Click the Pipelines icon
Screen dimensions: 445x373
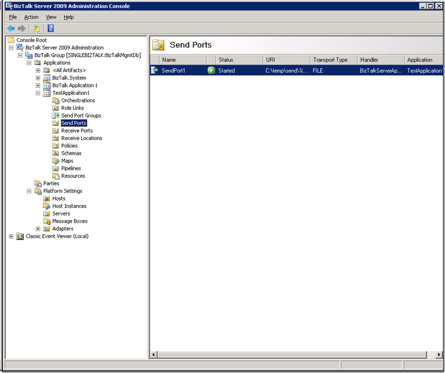tap(56, 169)
